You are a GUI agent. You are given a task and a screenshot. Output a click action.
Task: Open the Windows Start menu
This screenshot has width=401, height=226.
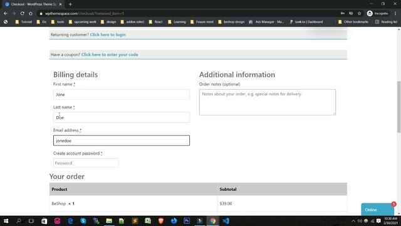6,221
